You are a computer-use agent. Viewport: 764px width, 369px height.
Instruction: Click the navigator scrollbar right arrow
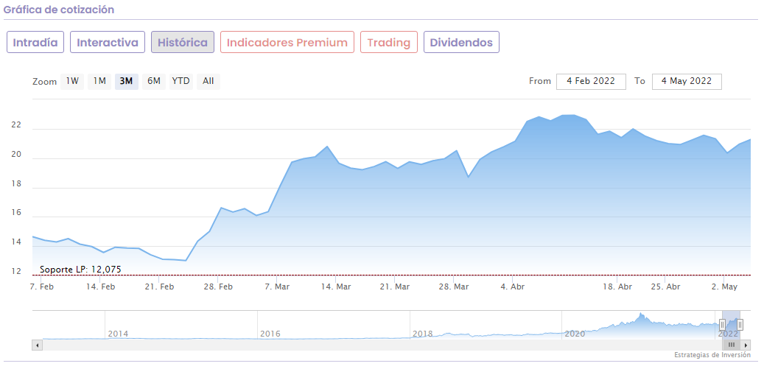pyautogui.click(x=746, y=345)
